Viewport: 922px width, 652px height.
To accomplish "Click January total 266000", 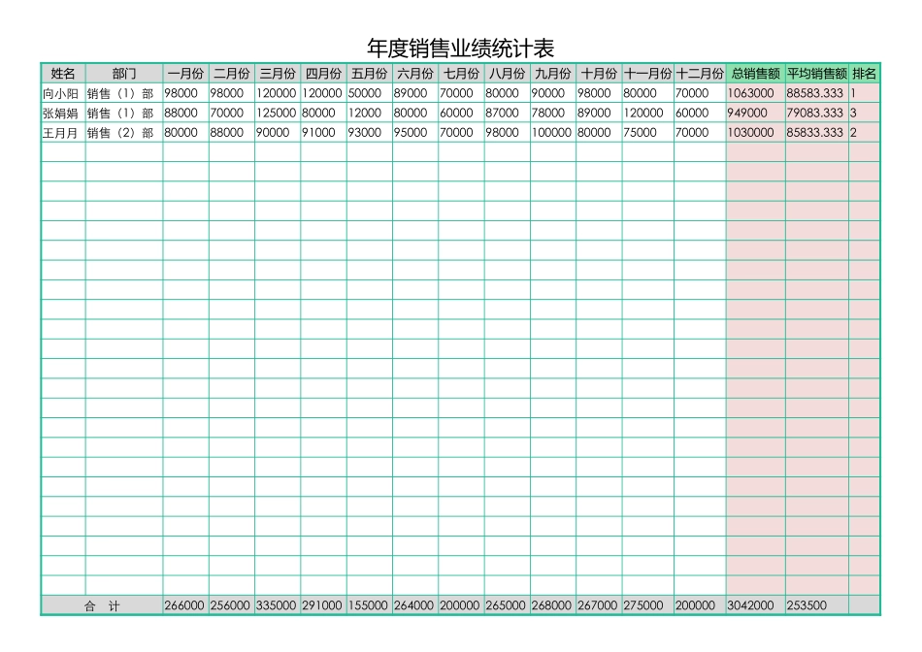I will pyautogui.click(x=184, y=605).
